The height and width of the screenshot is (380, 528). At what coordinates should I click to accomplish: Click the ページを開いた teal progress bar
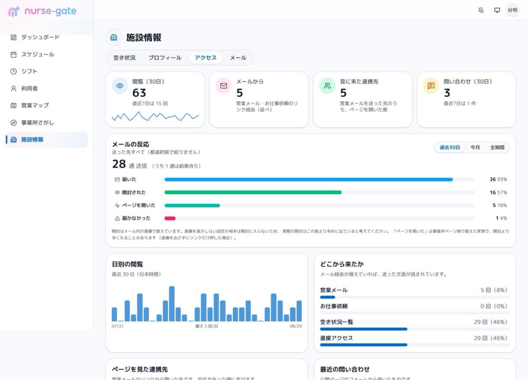[x=192, y=205]
